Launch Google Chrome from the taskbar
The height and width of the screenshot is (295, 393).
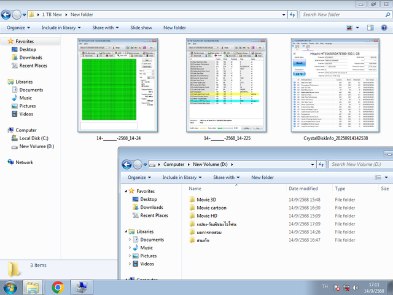tap(58, 287)
